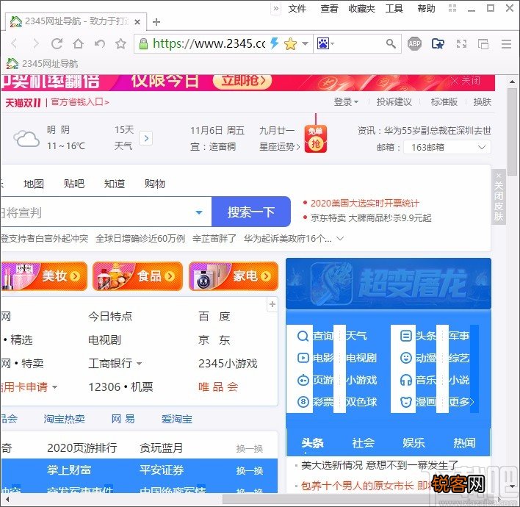Switch to the 娱乐 news tab
This screenshot has height=507, width=520.
(414, 443)
